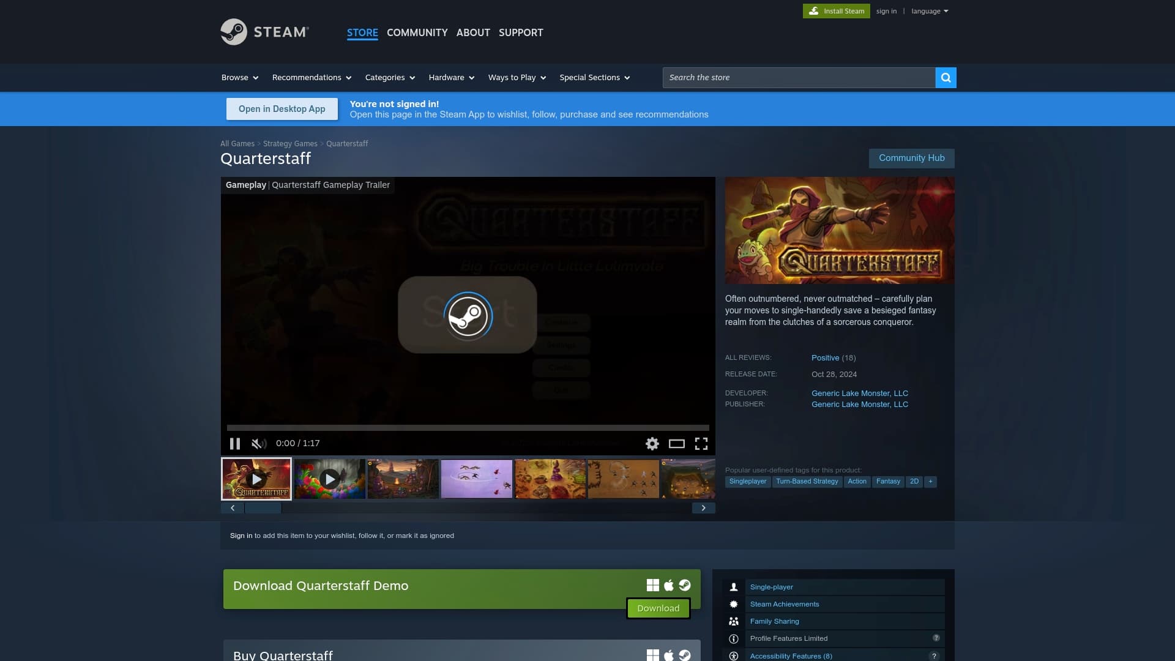This screenshot has height=661, width=1175.
Task: Download the Quarterstaff demo
Action: point(657,608)
